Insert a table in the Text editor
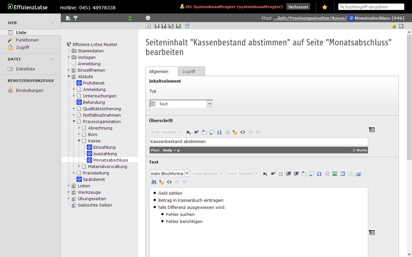Image resolution: width=412 pixels, height=257 pixels. [342, 174]
